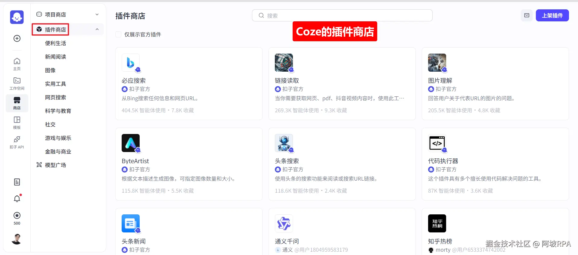Click the 269.3K 智能体使用 stat
The height and width of the screenshot is (255, 578).
click(297, 110)
